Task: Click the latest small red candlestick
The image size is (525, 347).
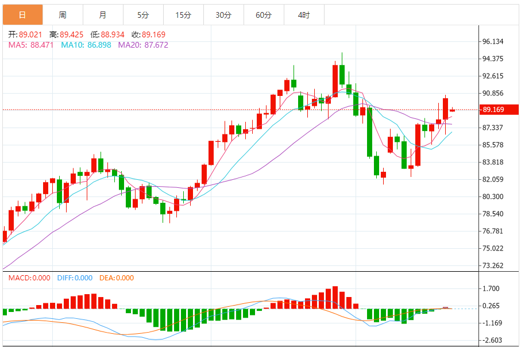Action: point(453,110)
